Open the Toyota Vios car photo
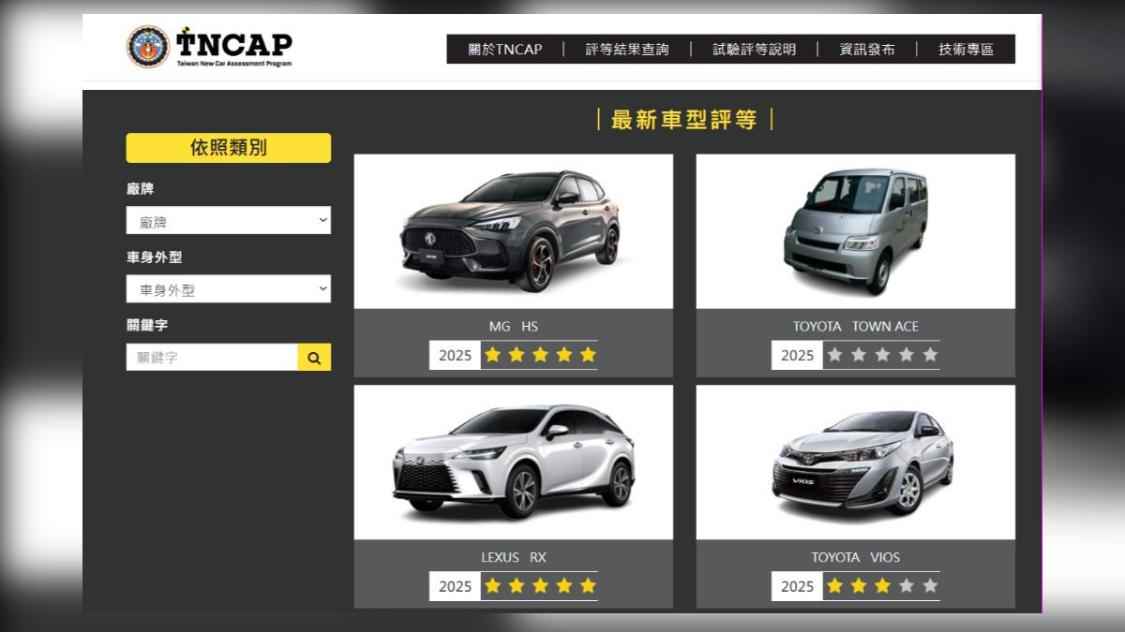The height and width of the screenshot is (632, 1125). (856, 463)
